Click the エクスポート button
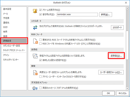The width and height of the screenshot is (130, 97). point(117,28)
